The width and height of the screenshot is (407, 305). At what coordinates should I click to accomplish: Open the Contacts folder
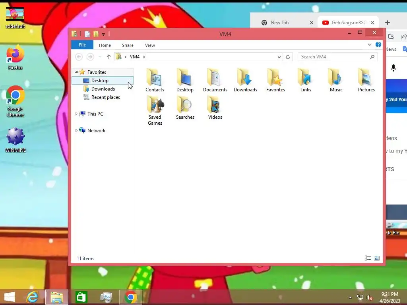[155, 80]
